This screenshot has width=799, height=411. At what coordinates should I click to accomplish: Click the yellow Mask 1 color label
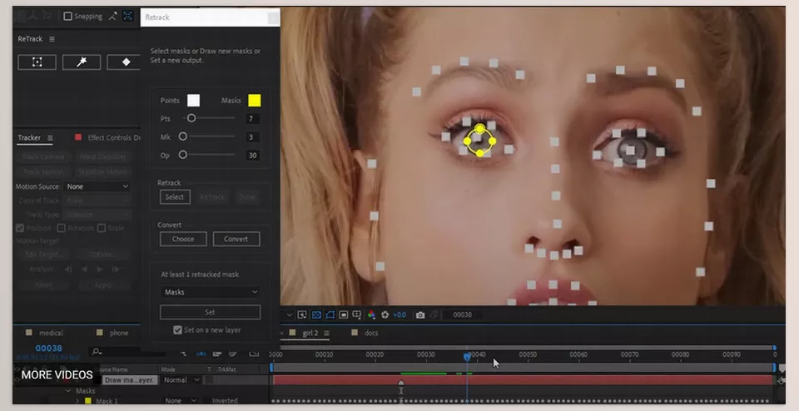(87, 401)
